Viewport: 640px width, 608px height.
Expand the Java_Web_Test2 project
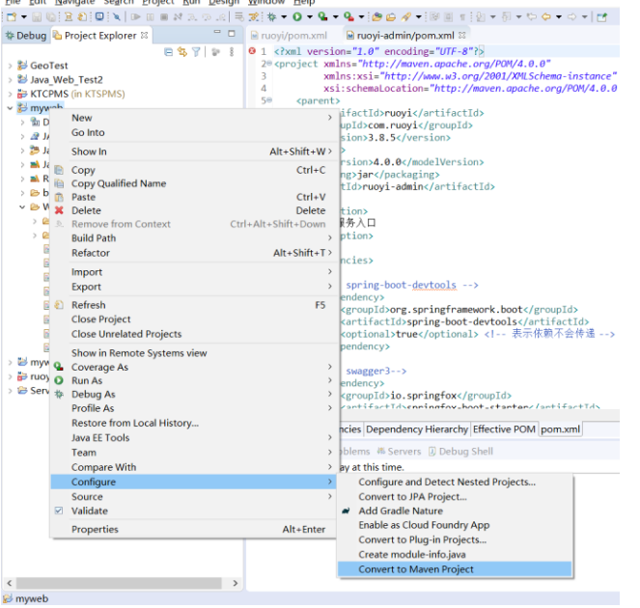[x=10, y=79]
